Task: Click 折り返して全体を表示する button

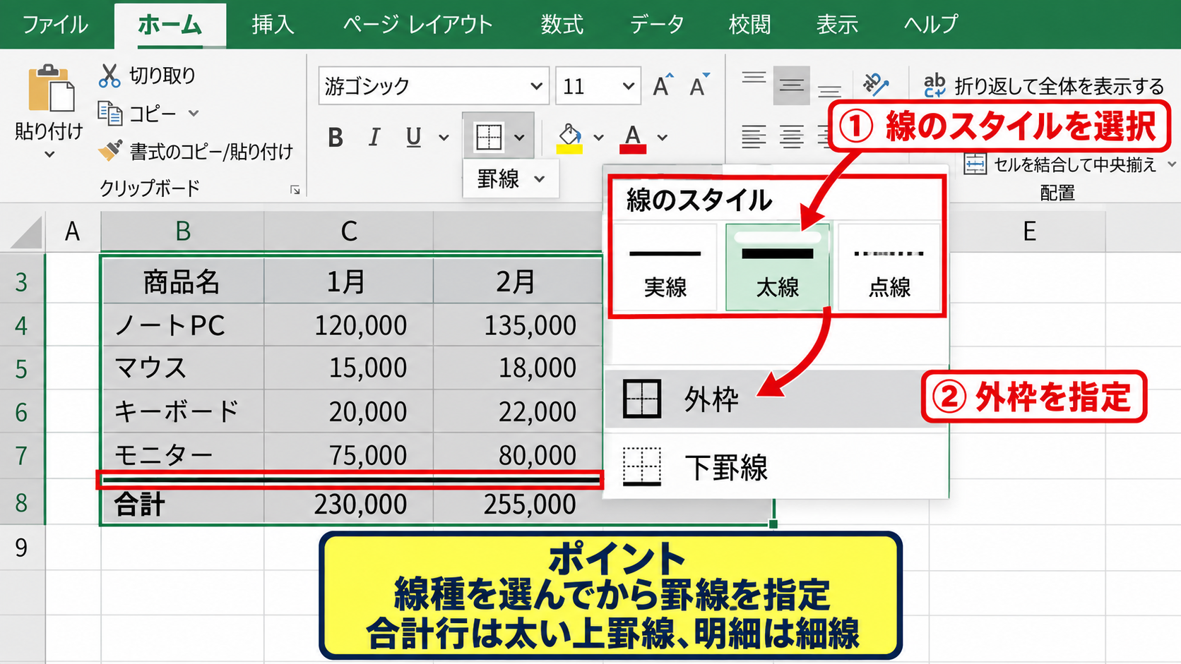Action: coord(1059,86)
